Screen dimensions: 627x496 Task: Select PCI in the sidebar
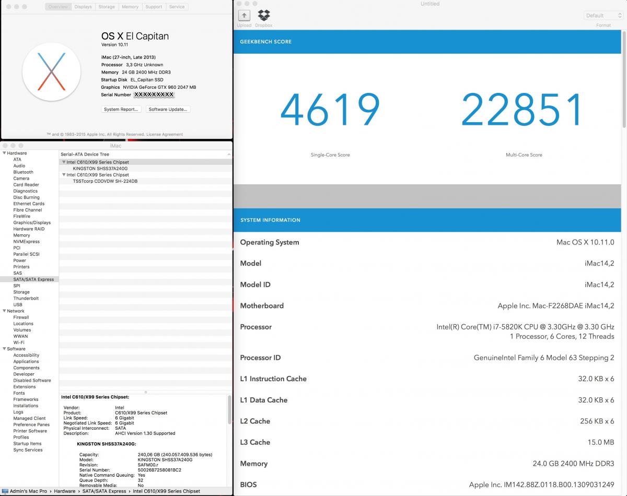(x=17, y=248)
